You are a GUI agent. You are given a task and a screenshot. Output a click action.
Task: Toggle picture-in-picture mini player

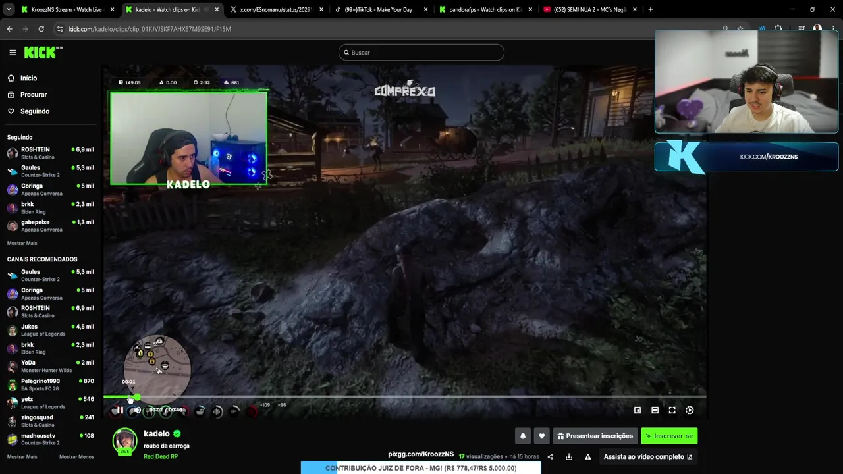click(638, 410)
